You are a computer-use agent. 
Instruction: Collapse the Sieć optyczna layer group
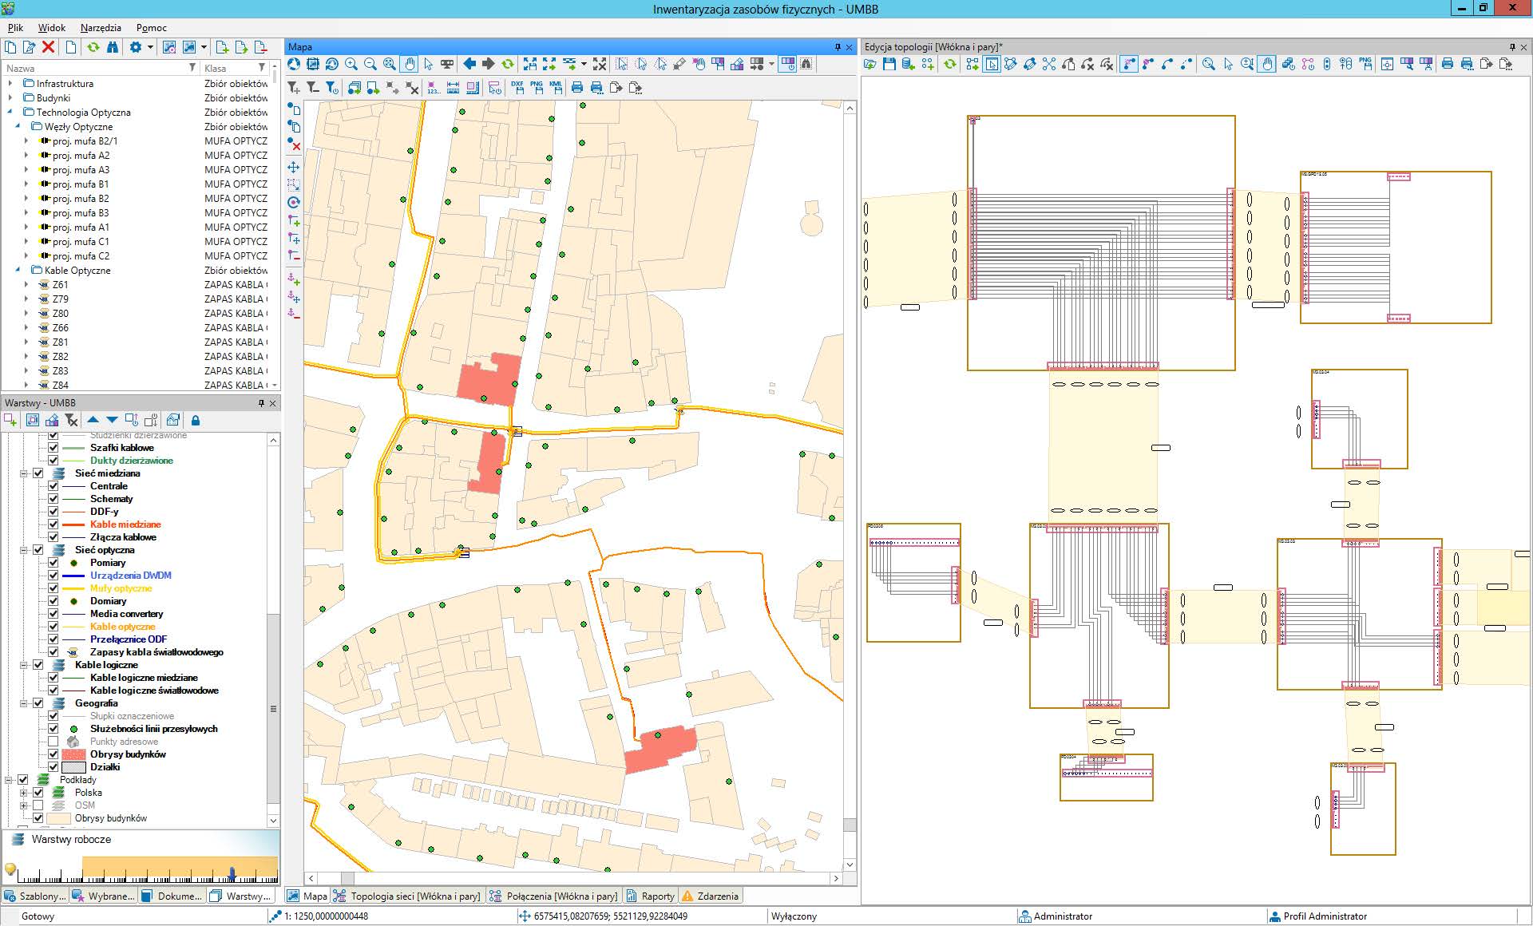tap(23, 550)
